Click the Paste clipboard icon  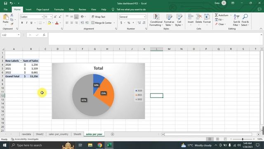pos(5,17)
